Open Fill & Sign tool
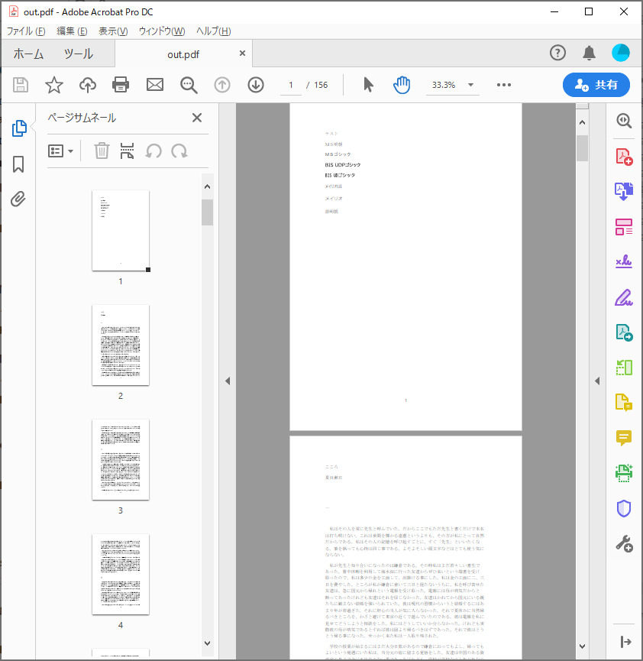The width and height of the screenshot is (643, 661). [624, 262]
